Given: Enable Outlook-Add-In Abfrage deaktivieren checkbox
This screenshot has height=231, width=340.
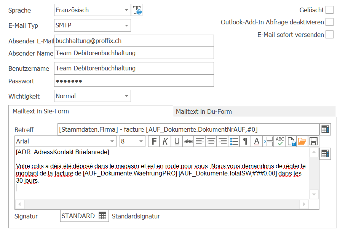Looking at the screenshot, I should 329,22.
